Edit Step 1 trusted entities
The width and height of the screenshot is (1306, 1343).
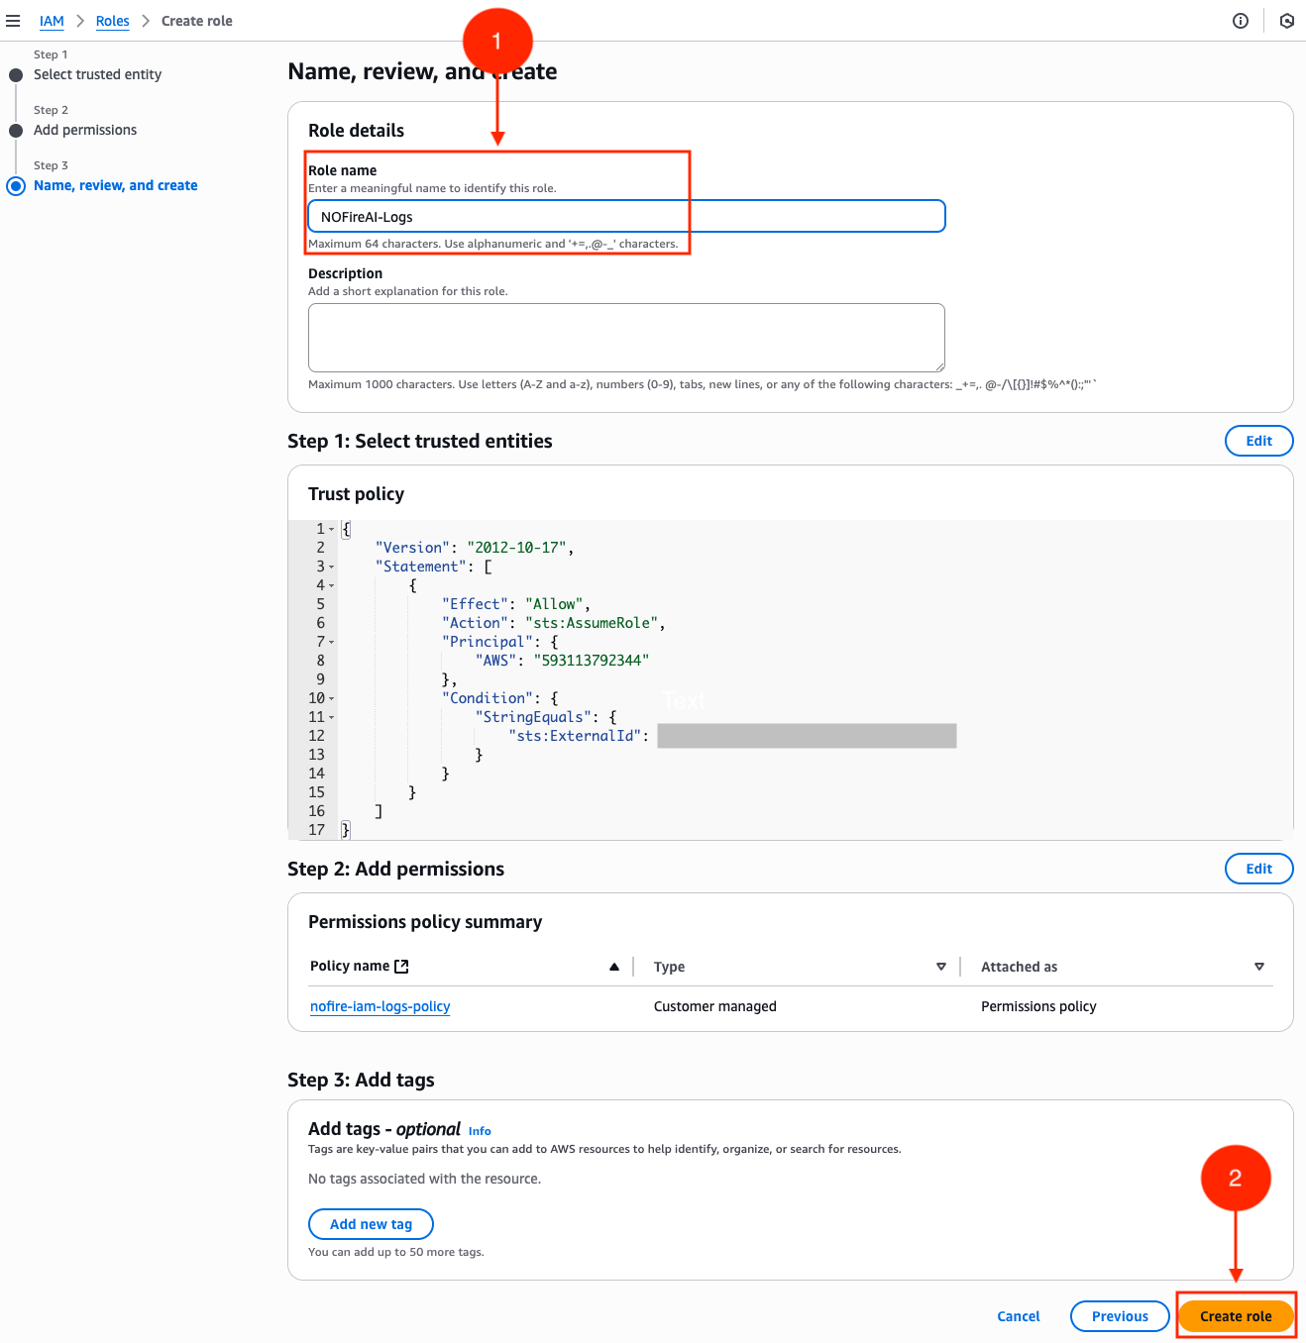(1259, 441)
